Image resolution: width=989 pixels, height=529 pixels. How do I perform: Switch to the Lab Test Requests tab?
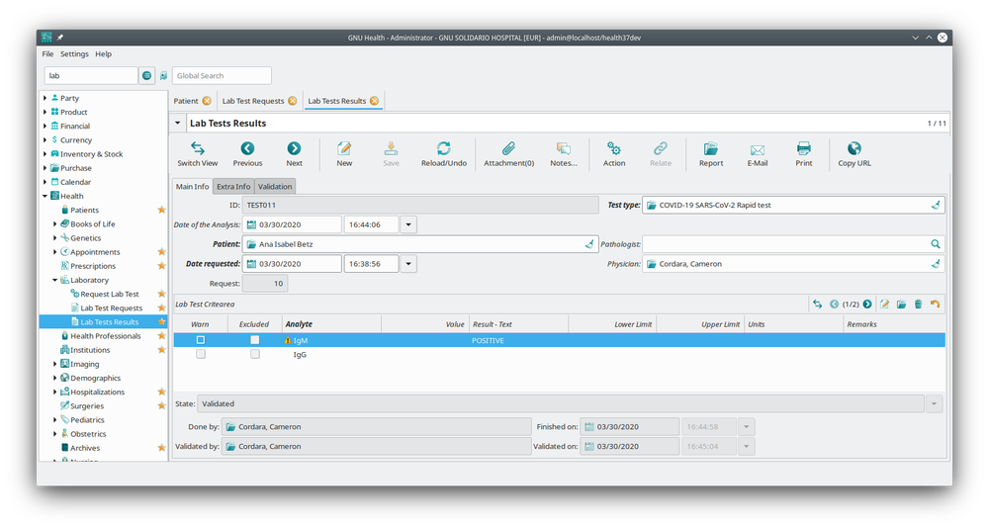[x=253, y=101]
